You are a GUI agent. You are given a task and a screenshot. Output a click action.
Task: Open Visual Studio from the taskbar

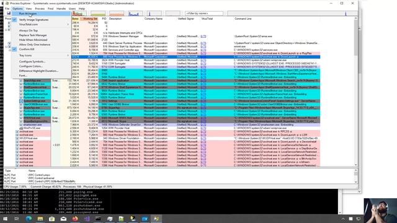pos(87,219)
